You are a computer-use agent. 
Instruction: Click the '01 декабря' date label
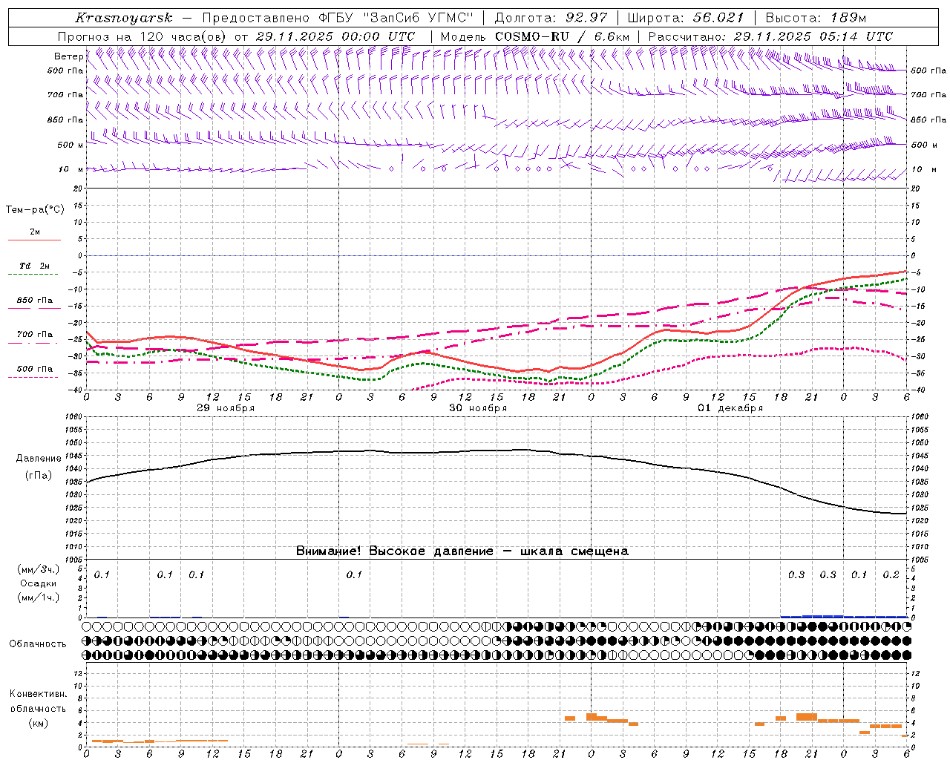pyautogui.click(x=730, y=408)
